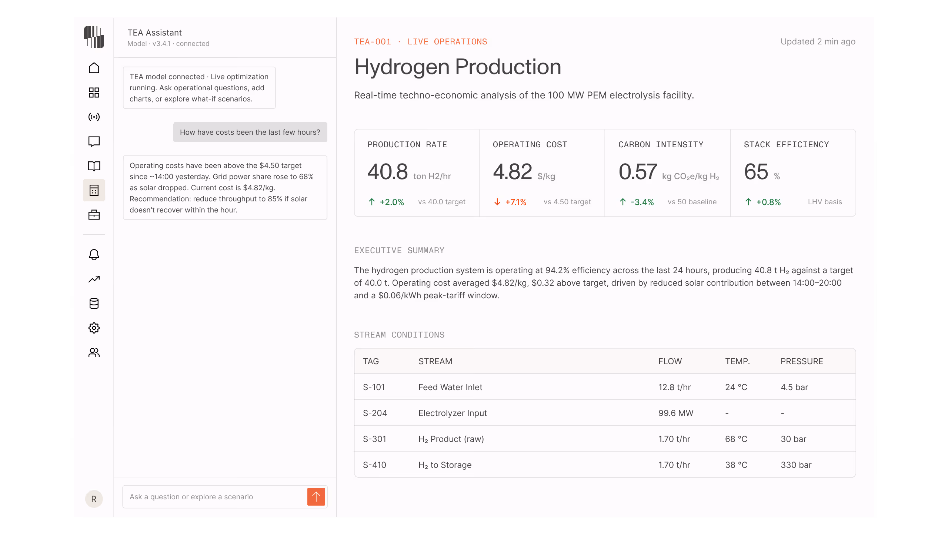
Task: Select the 'H₂ Product (raw)' stream cell
Action: click(x=451, y=439)
